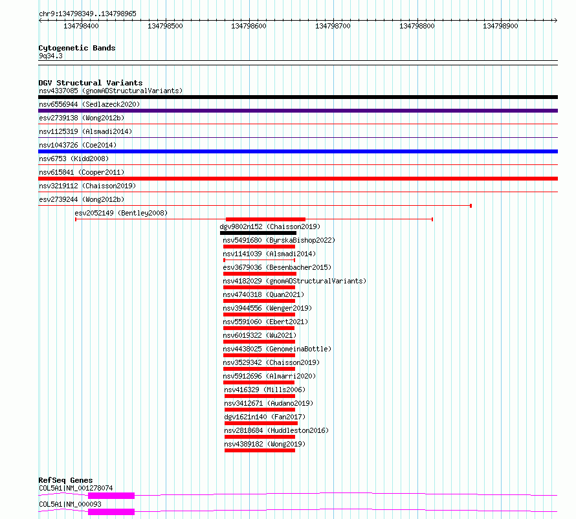Click the 134798900 ruler position
Viewport: 576px width, 519px height.
[500, 26]
